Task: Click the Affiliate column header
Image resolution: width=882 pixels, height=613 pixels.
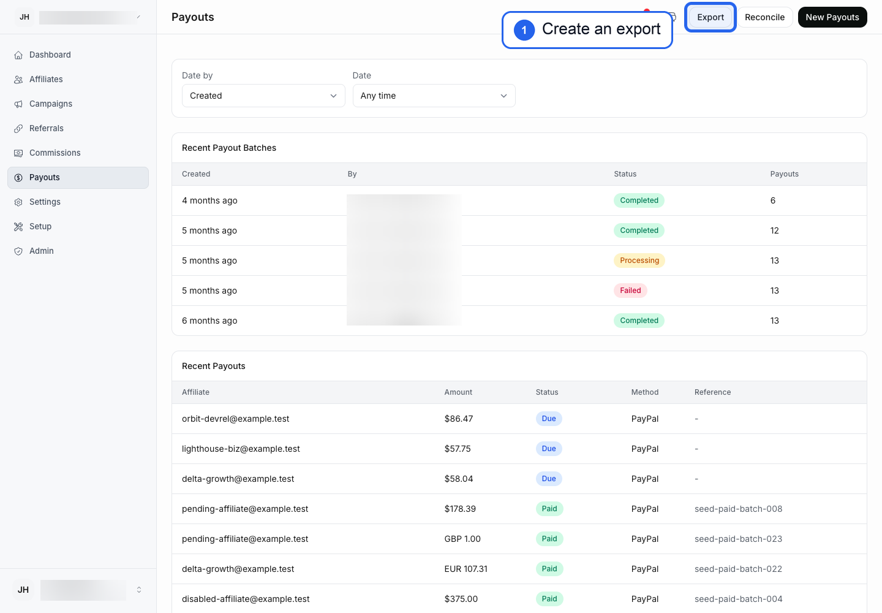Action: pos(195,392)
